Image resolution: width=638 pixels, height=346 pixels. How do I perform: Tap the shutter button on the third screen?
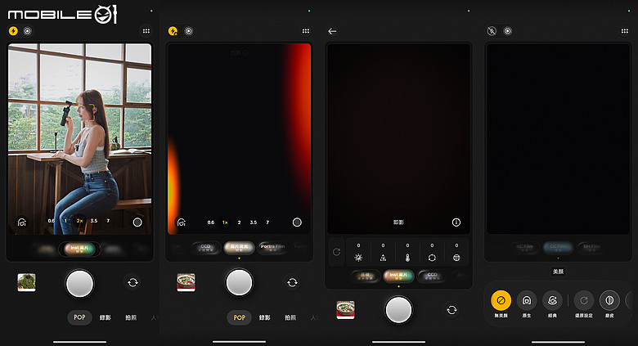tap(398, 310)
